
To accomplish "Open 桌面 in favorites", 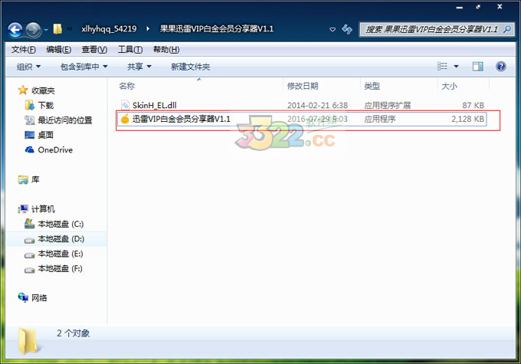I will pyautogui.click(x=46, y=135).
